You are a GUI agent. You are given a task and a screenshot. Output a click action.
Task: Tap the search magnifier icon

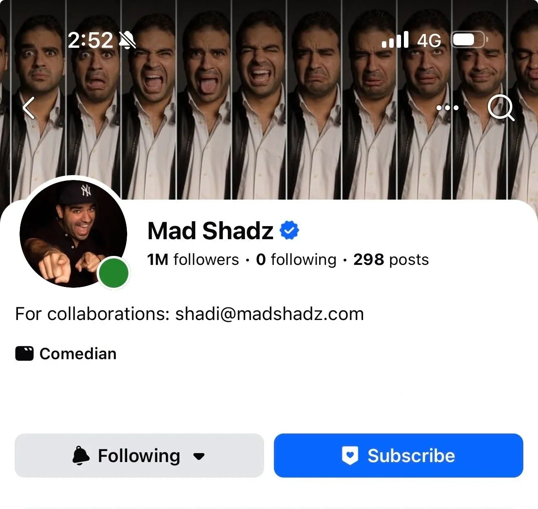click(x=501, y=108)
